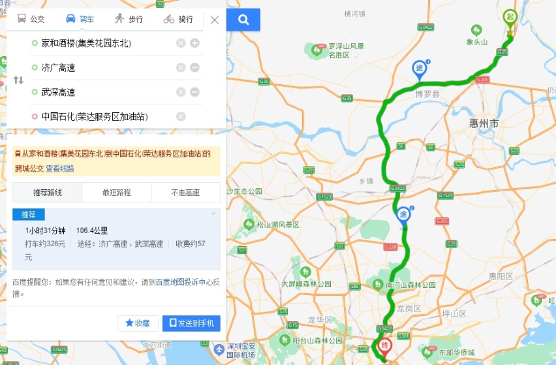Clear the 中国石化 destination field
This screenshot has height=365, width=556.
[181, 116]
